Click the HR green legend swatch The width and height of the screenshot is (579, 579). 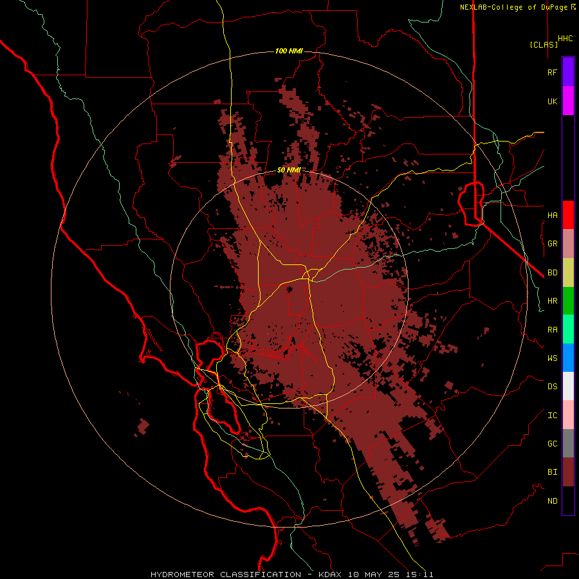pyautogui.click(x=568, y=300)
